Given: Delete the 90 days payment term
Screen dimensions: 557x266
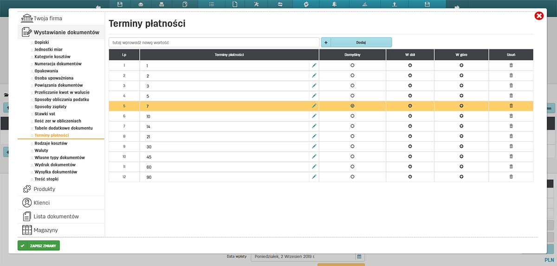Looking at the screenshot, I should point(511,177).
